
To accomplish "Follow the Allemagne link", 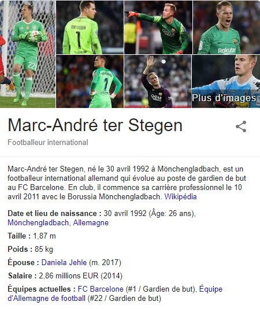I will (91, 223).
